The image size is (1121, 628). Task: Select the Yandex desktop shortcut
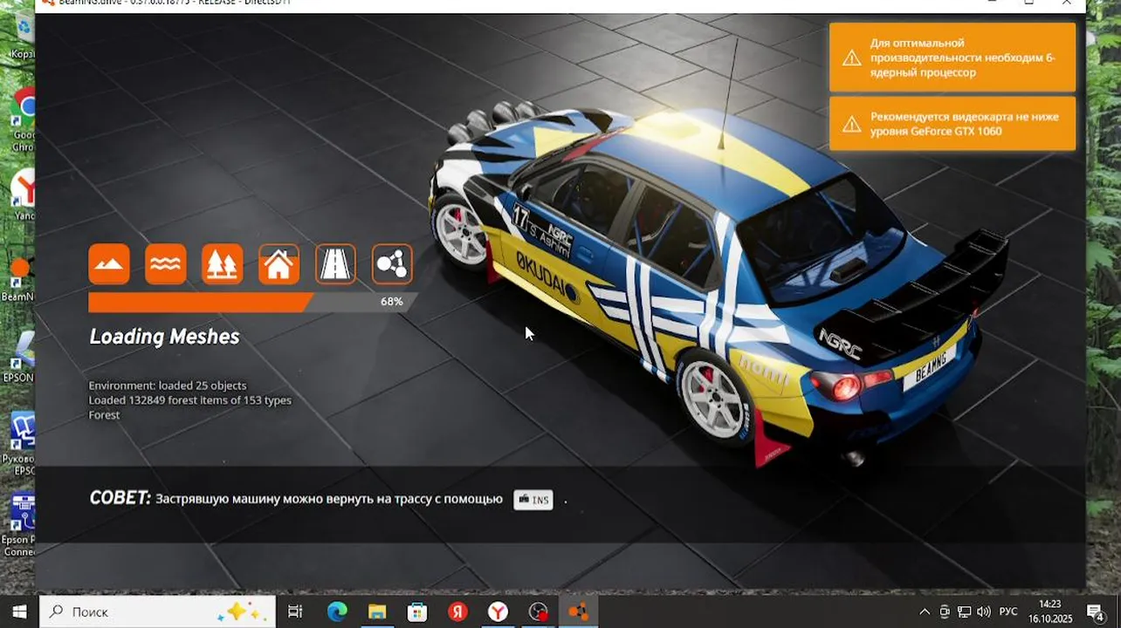click(24, 194)
